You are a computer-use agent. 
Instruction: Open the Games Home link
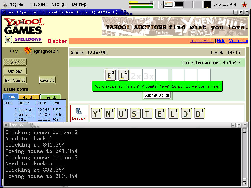pos(202,41)
